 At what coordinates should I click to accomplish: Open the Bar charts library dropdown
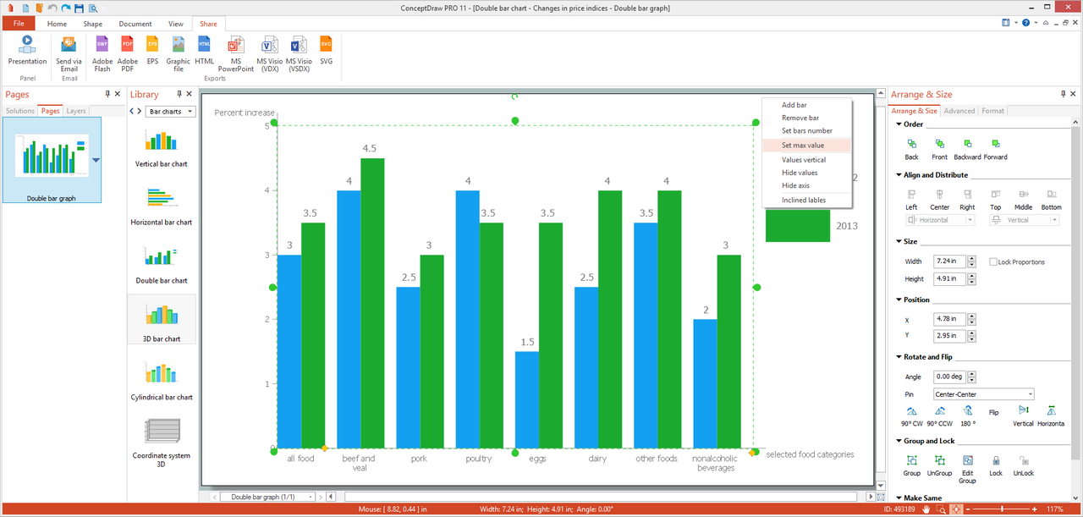pyautogui.click(x=172, y=112)
